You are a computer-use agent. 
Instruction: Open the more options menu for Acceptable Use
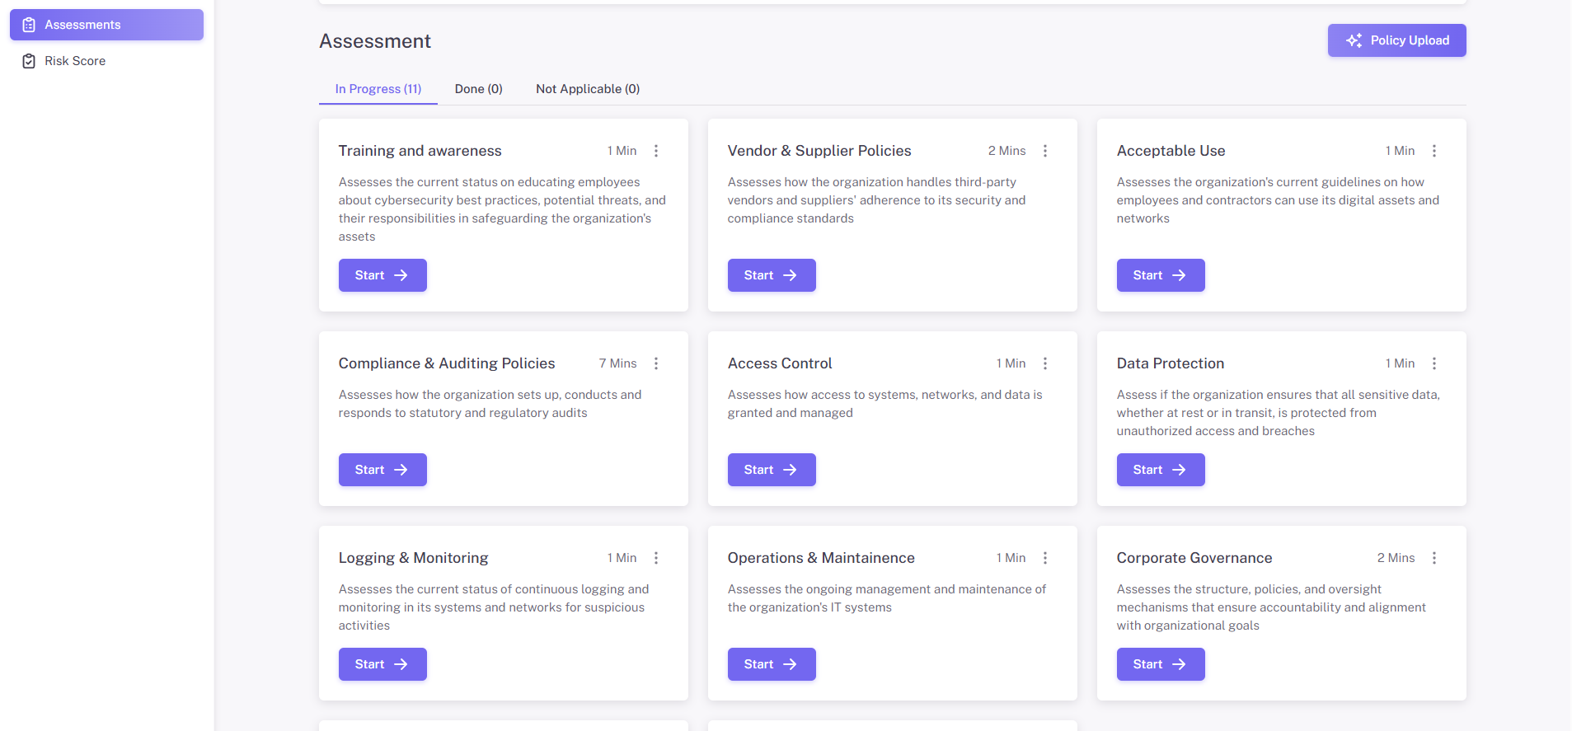coord(1434,151)
